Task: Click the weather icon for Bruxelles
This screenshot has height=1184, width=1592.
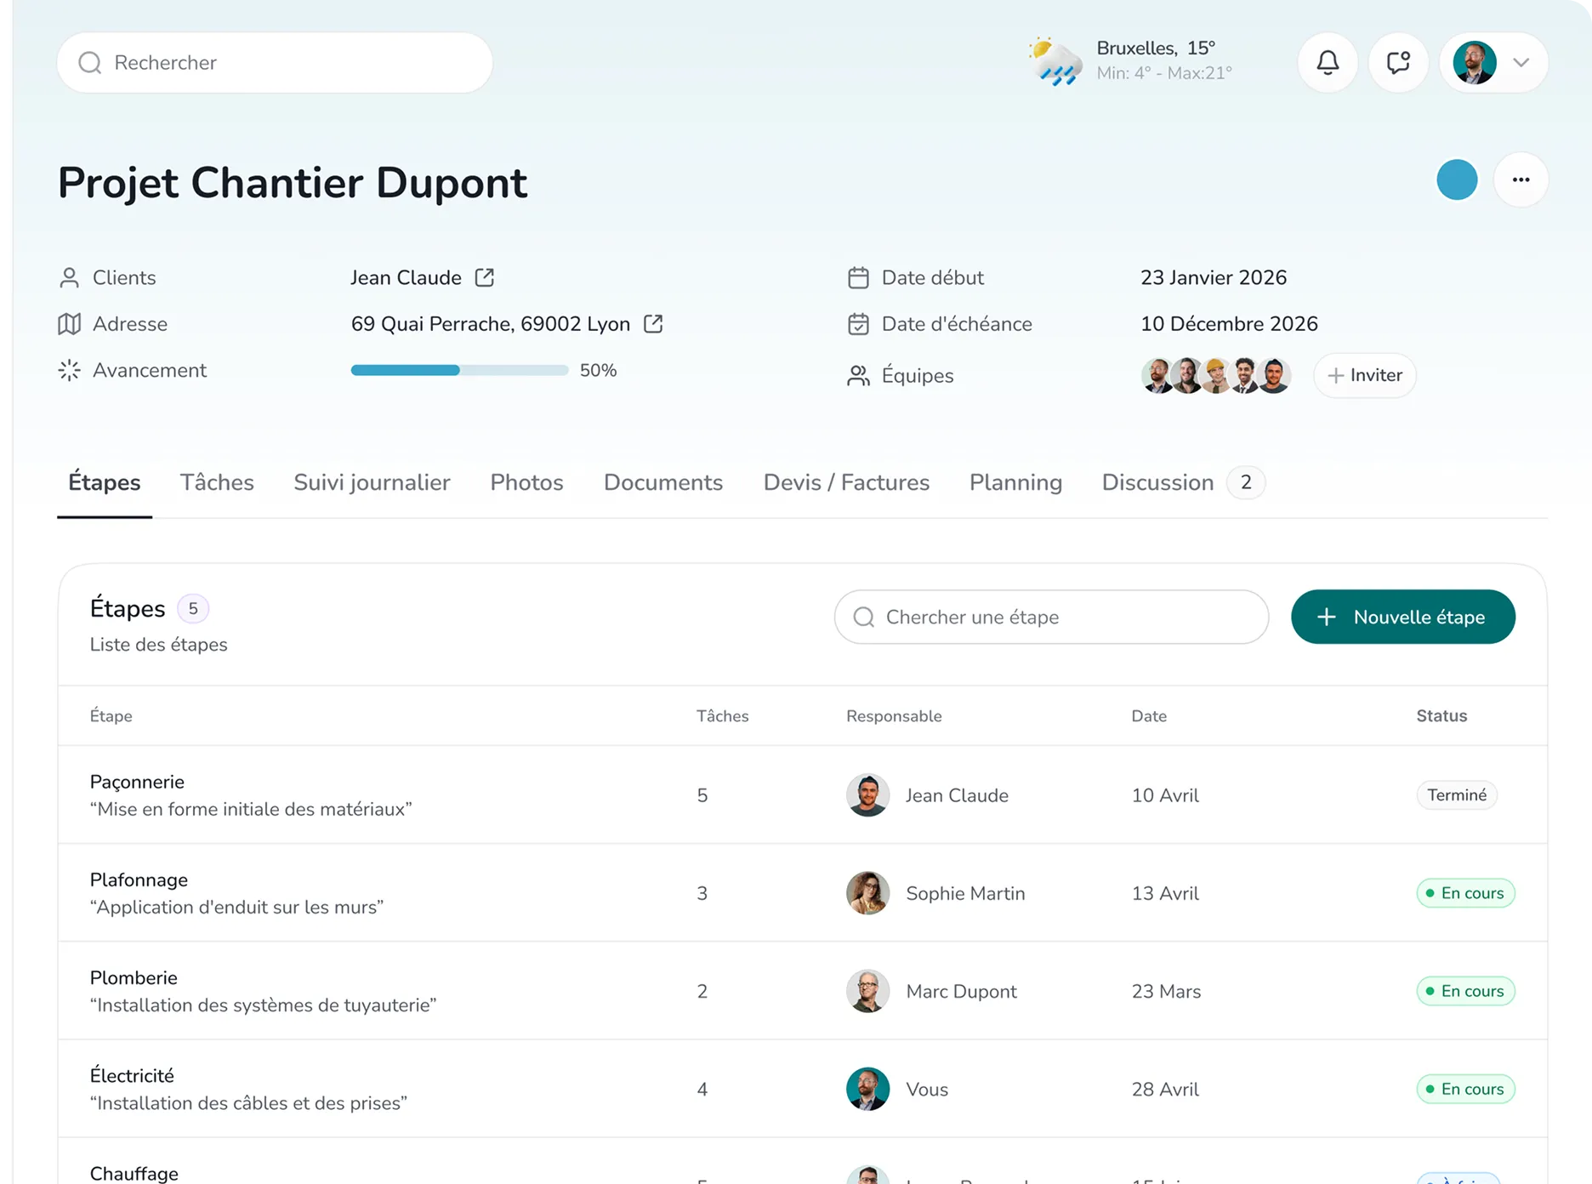Action: 1055,61
